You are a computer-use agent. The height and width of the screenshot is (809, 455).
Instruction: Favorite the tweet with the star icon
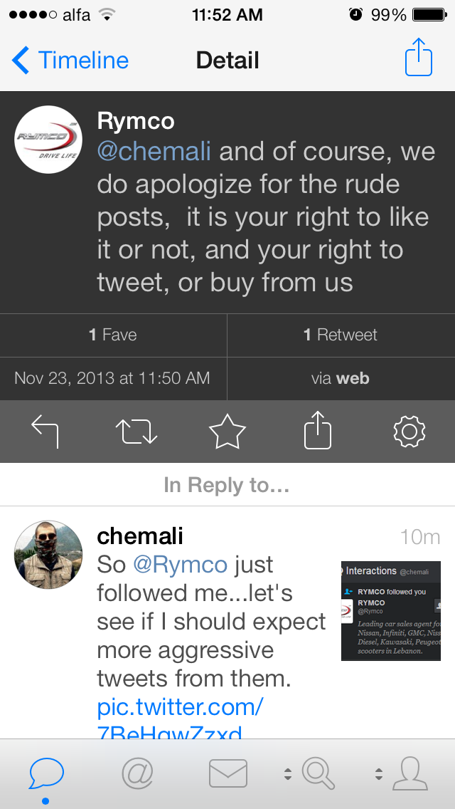click(227, 431)
